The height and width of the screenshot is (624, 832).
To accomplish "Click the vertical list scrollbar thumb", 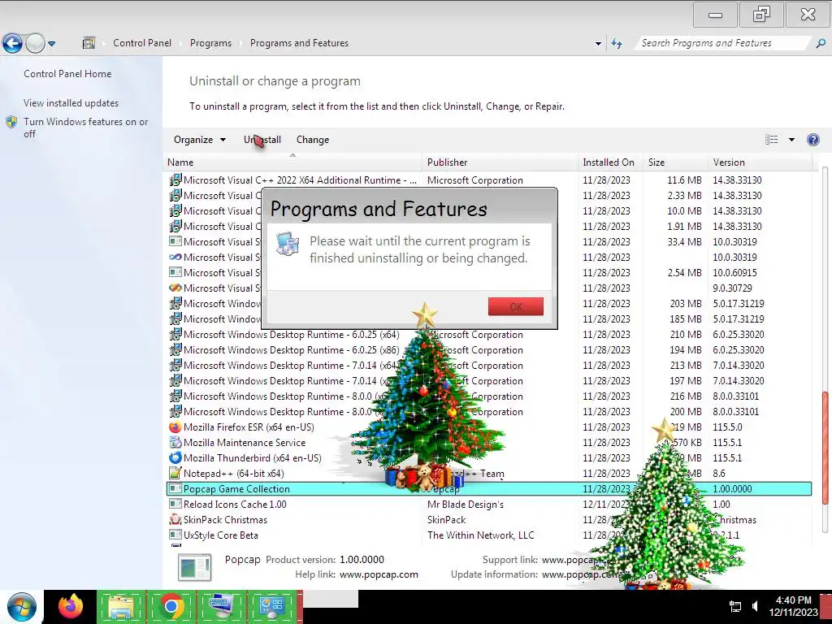I will tap(824, 448).
